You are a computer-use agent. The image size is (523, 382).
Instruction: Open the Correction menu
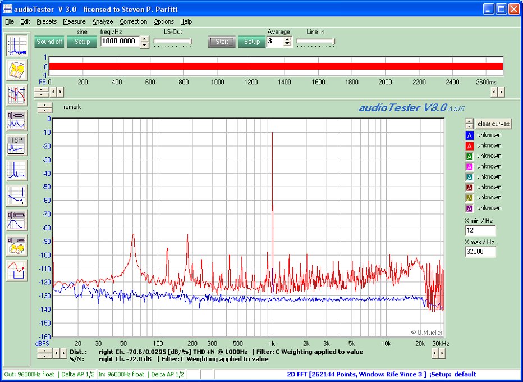(133, 21)
